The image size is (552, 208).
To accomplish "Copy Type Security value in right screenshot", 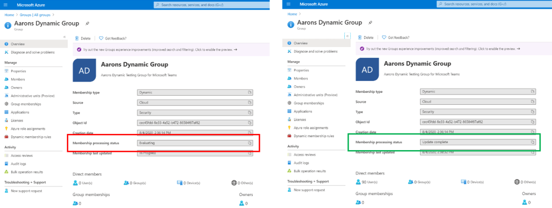I will [x=533, y=112].
